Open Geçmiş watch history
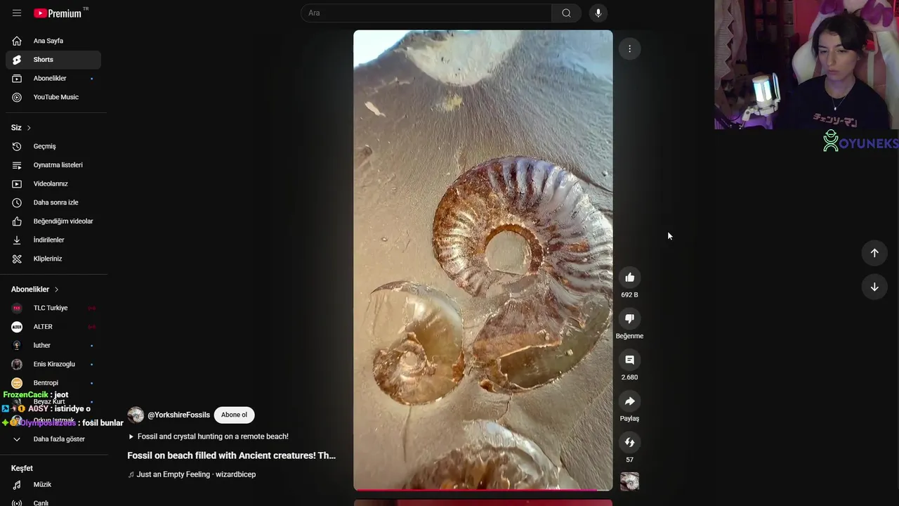 (53, 146)
